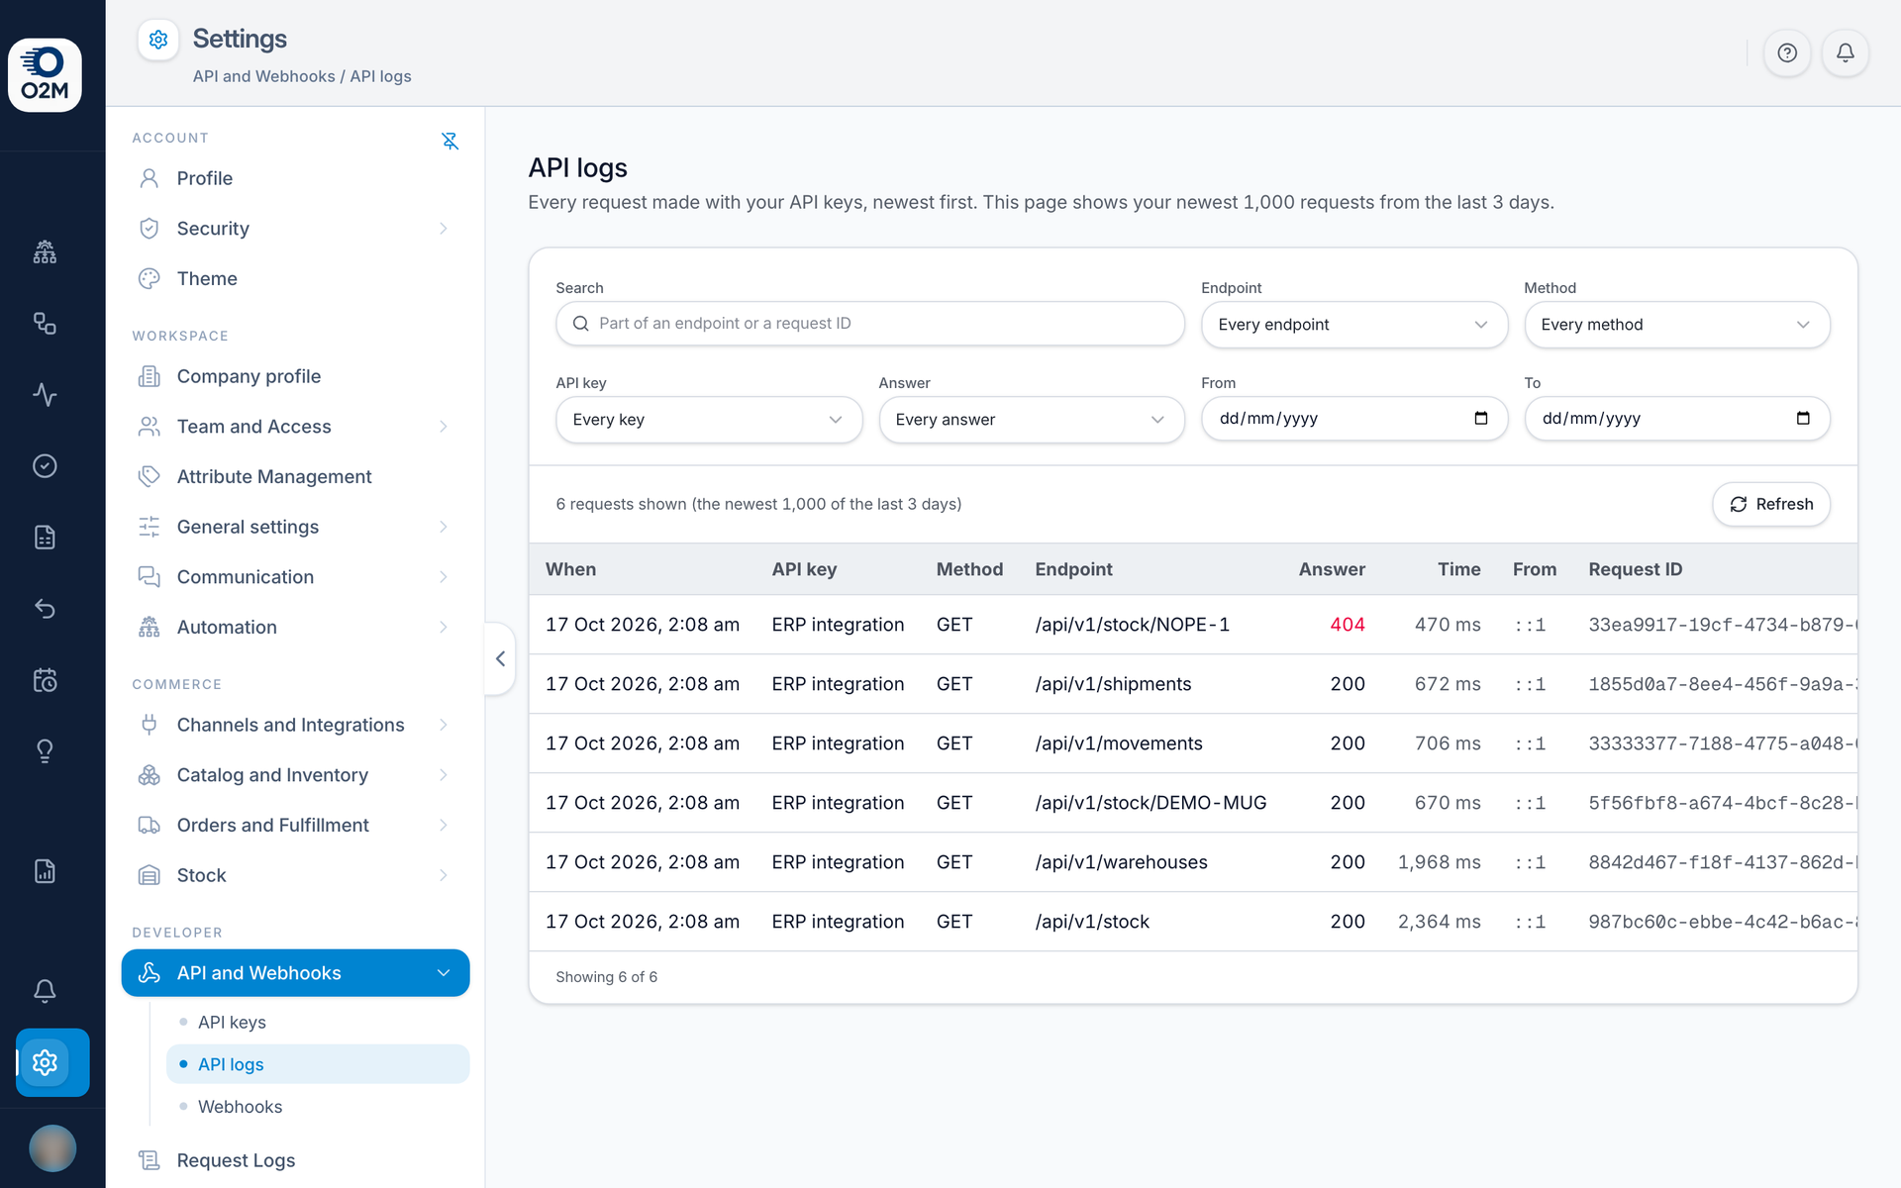Image resolution: width=1901 pixels, height=1188 pixels.
Task: Select the /api/v1/stock/DEMO-MUG endpoint cell
Action: point(1151,803)
